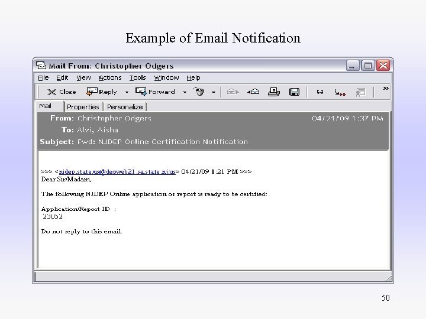This screenshot has height=319, width=426.
Task: Click the icon with red dots
Action: pos(340,93)
